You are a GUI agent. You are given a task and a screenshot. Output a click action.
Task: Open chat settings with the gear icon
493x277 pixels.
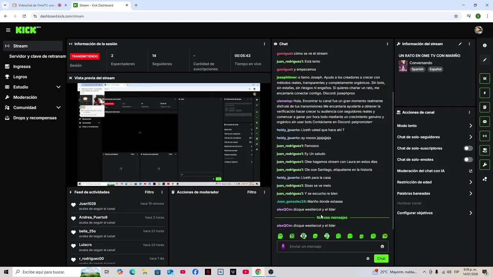pos(368,259)
